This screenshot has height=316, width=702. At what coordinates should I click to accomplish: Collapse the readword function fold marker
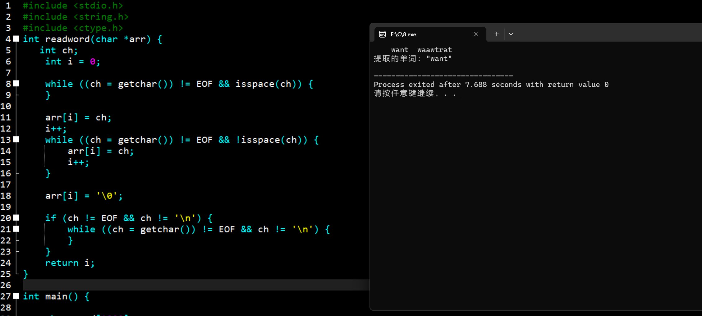[16, 39]
